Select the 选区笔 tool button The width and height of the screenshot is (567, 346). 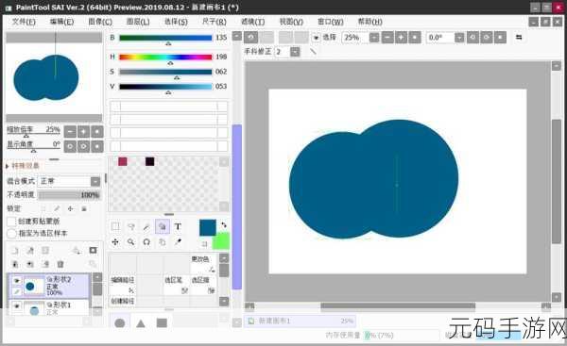point(177,285)
